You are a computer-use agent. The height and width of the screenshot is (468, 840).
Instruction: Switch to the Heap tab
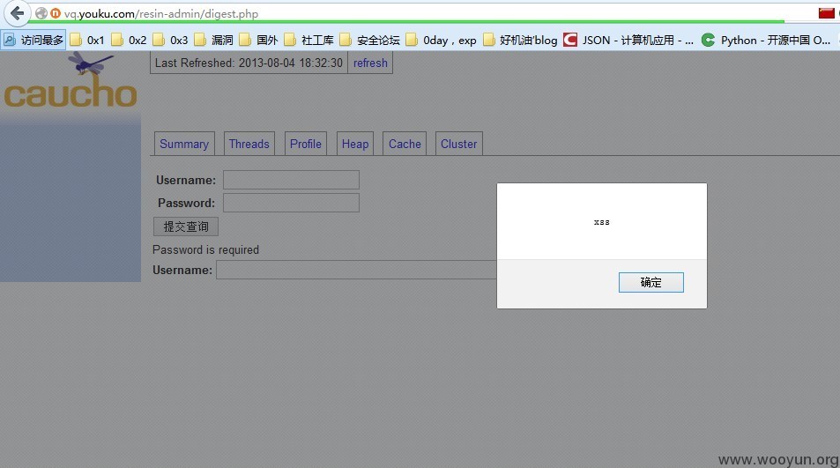(x=355, y=144)
